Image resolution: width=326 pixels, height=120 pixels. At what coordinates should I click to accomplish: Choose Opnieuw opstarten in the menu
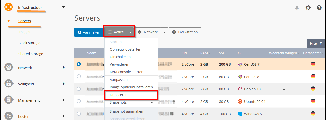click(x=125, y=49)
